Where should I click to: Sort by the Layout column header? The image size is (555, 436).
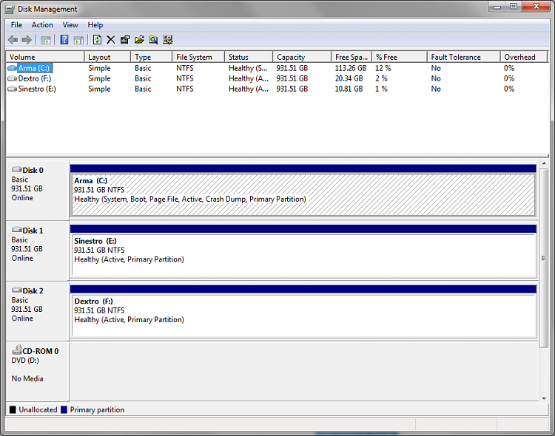[x=107, y=57]
